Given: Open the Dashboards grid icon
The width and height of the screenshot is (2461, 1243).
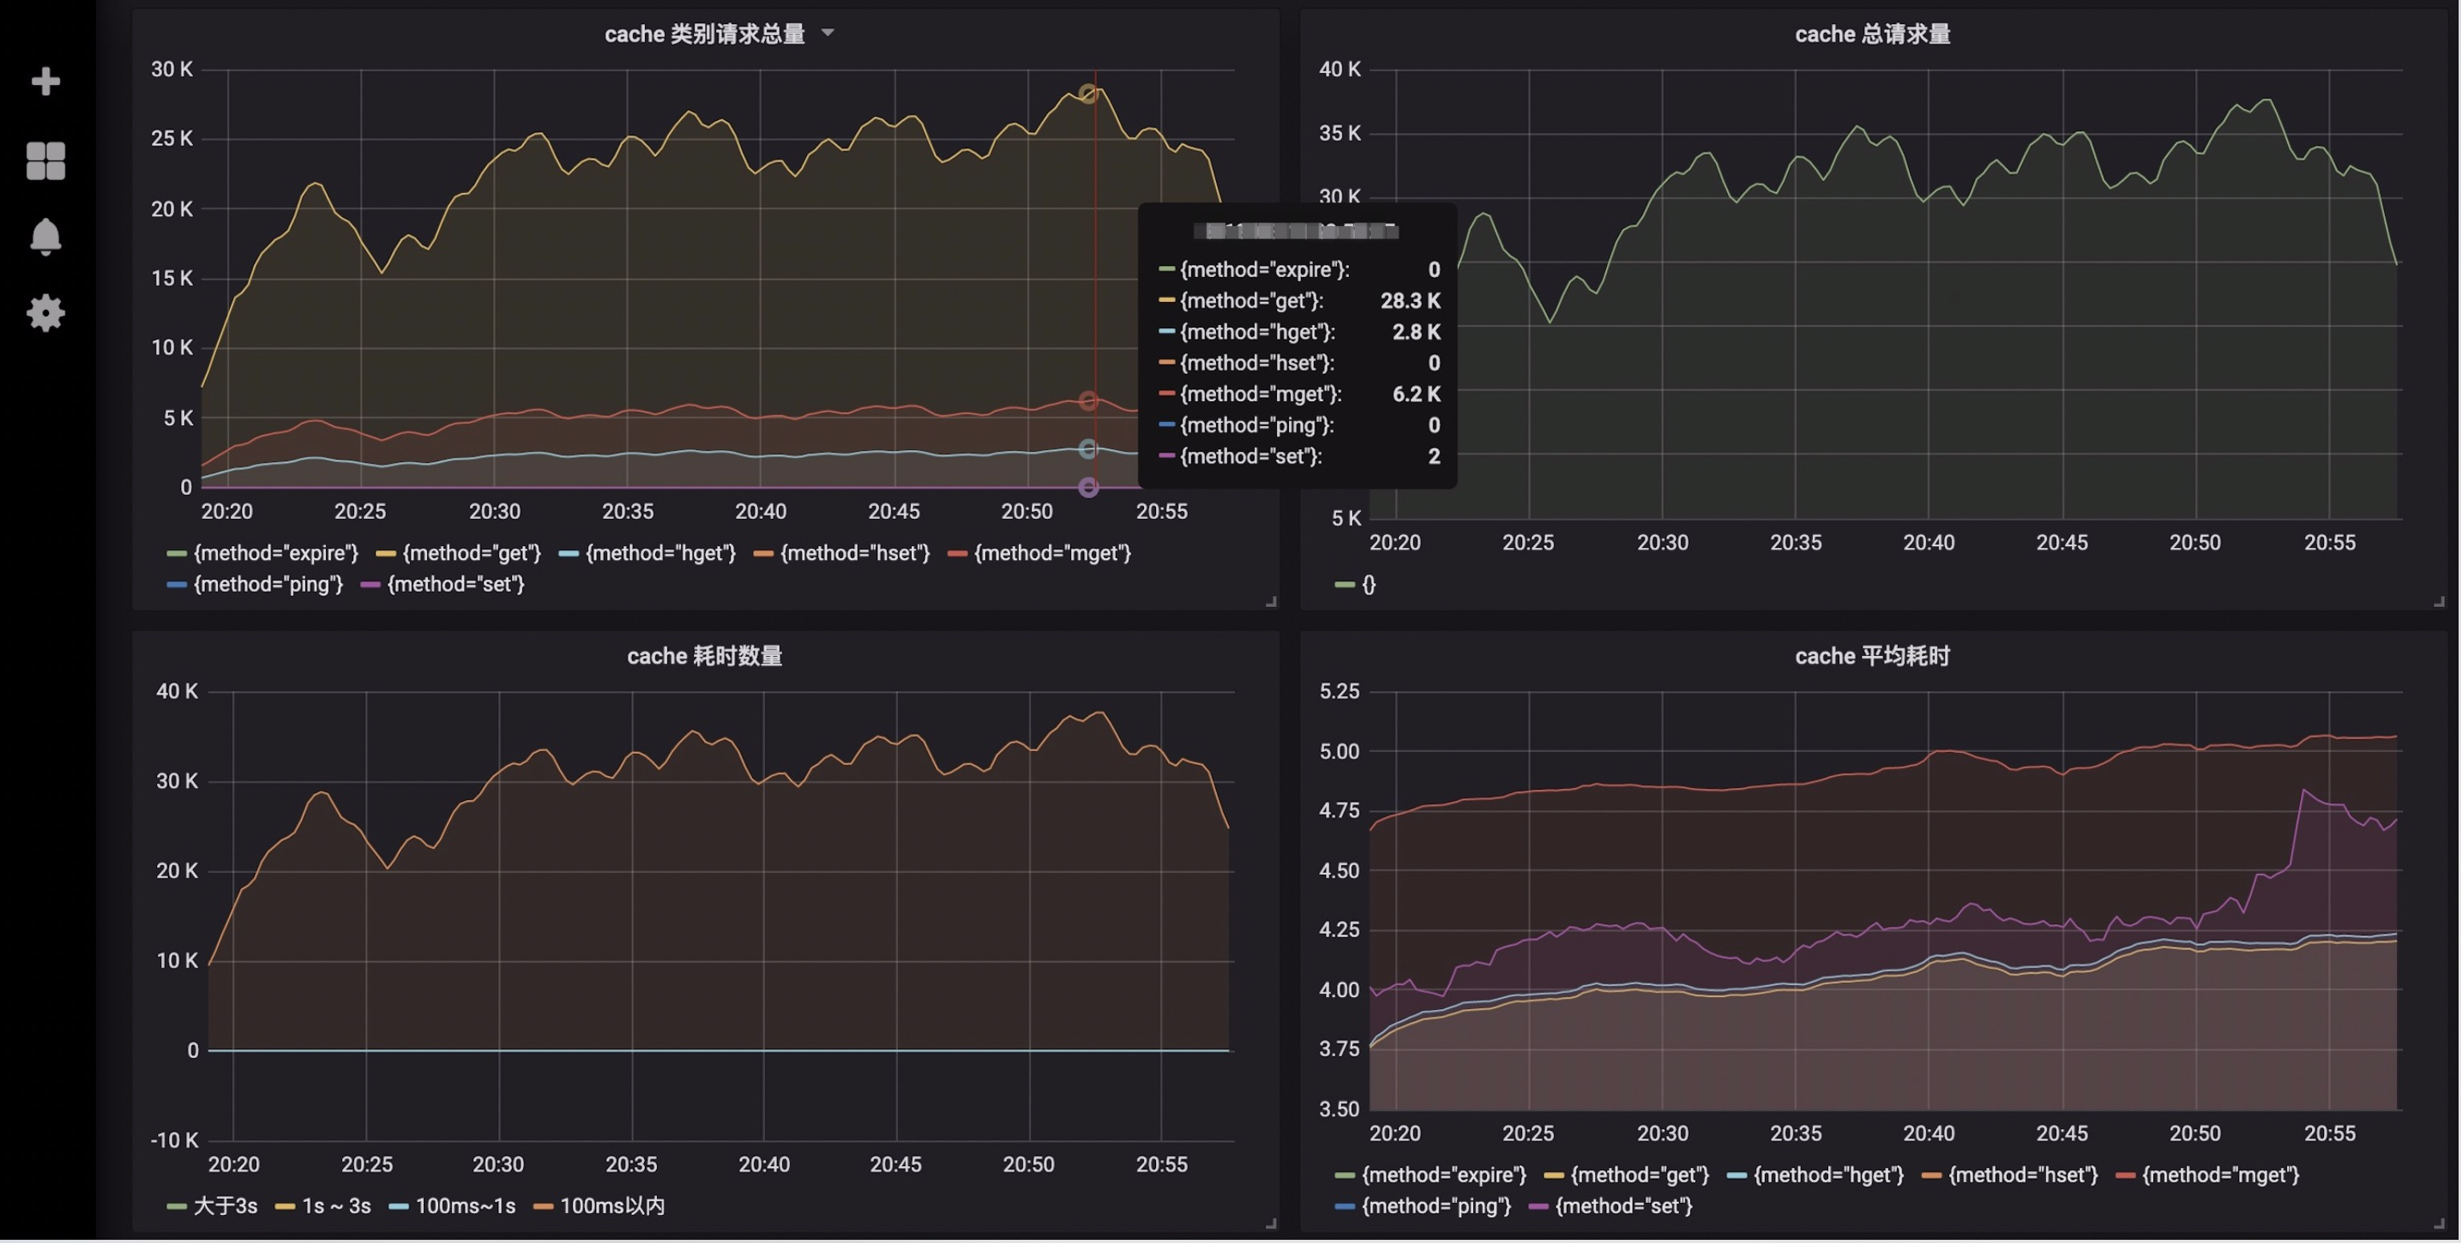Looking at the screenshot, I should tap(45, 159).
